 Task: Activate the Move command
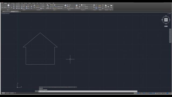[18, 5]
